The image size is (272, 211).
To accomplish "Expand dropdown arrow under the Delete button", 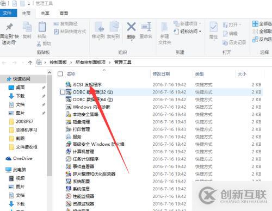I will (132, 40).
